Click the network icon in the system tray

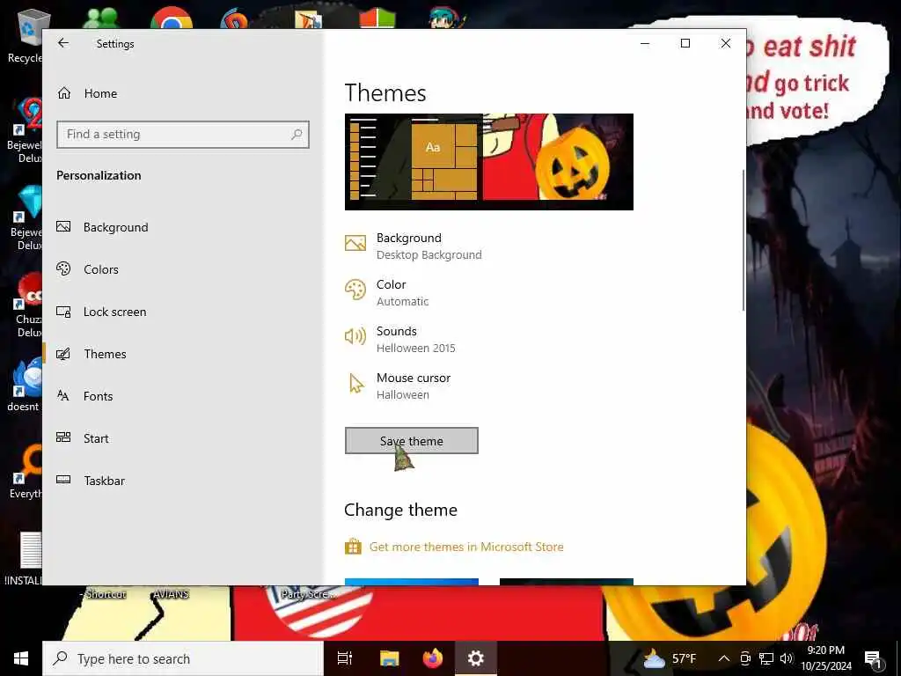pos(766,658)
